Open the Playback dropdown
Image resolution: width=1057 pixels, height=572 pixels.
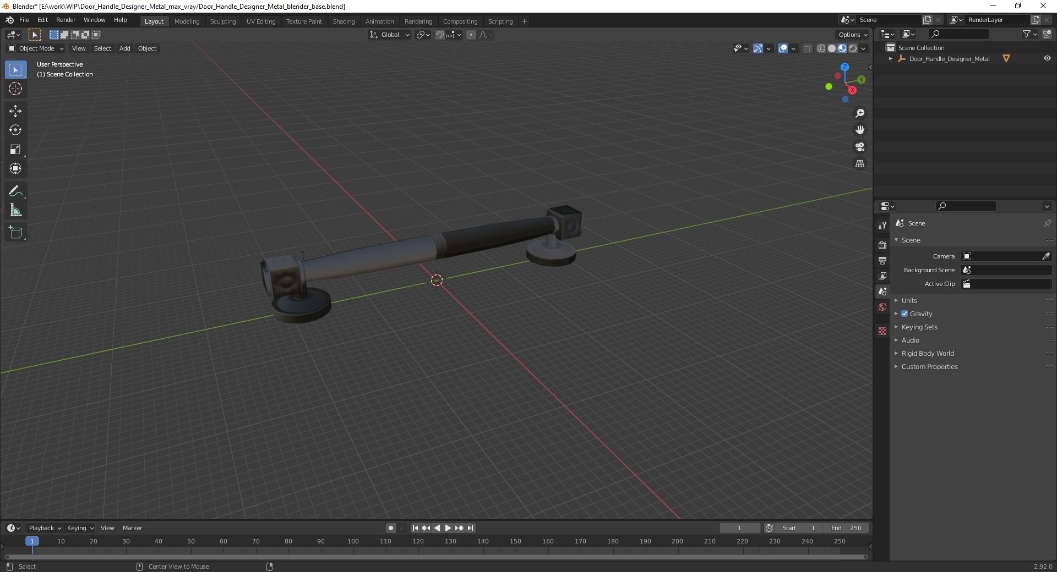[45, 528]
